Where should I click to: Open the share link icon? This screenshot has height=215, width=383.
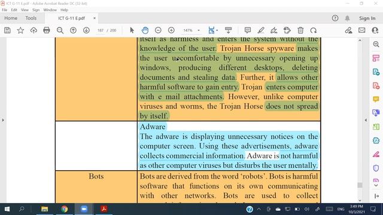point(348,30)
